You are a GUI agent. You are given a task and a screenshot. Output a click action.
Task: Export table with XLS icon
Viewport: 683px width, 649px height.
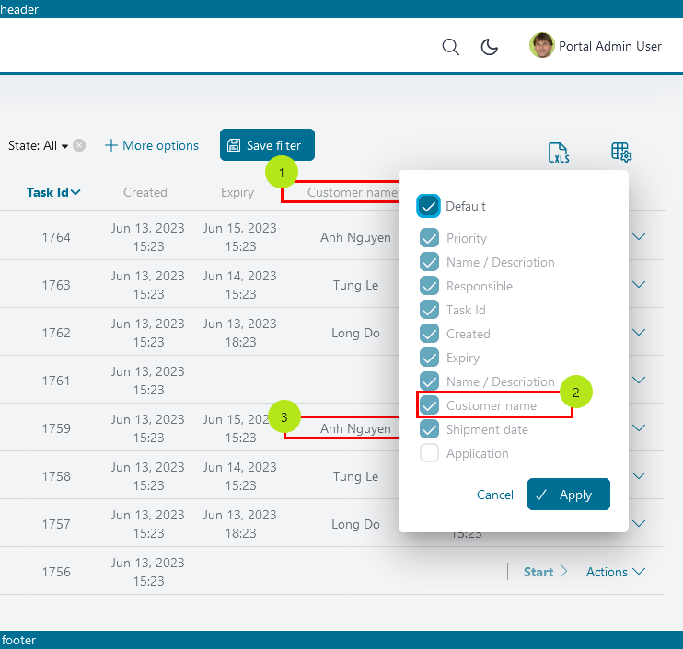click(559, 154)
